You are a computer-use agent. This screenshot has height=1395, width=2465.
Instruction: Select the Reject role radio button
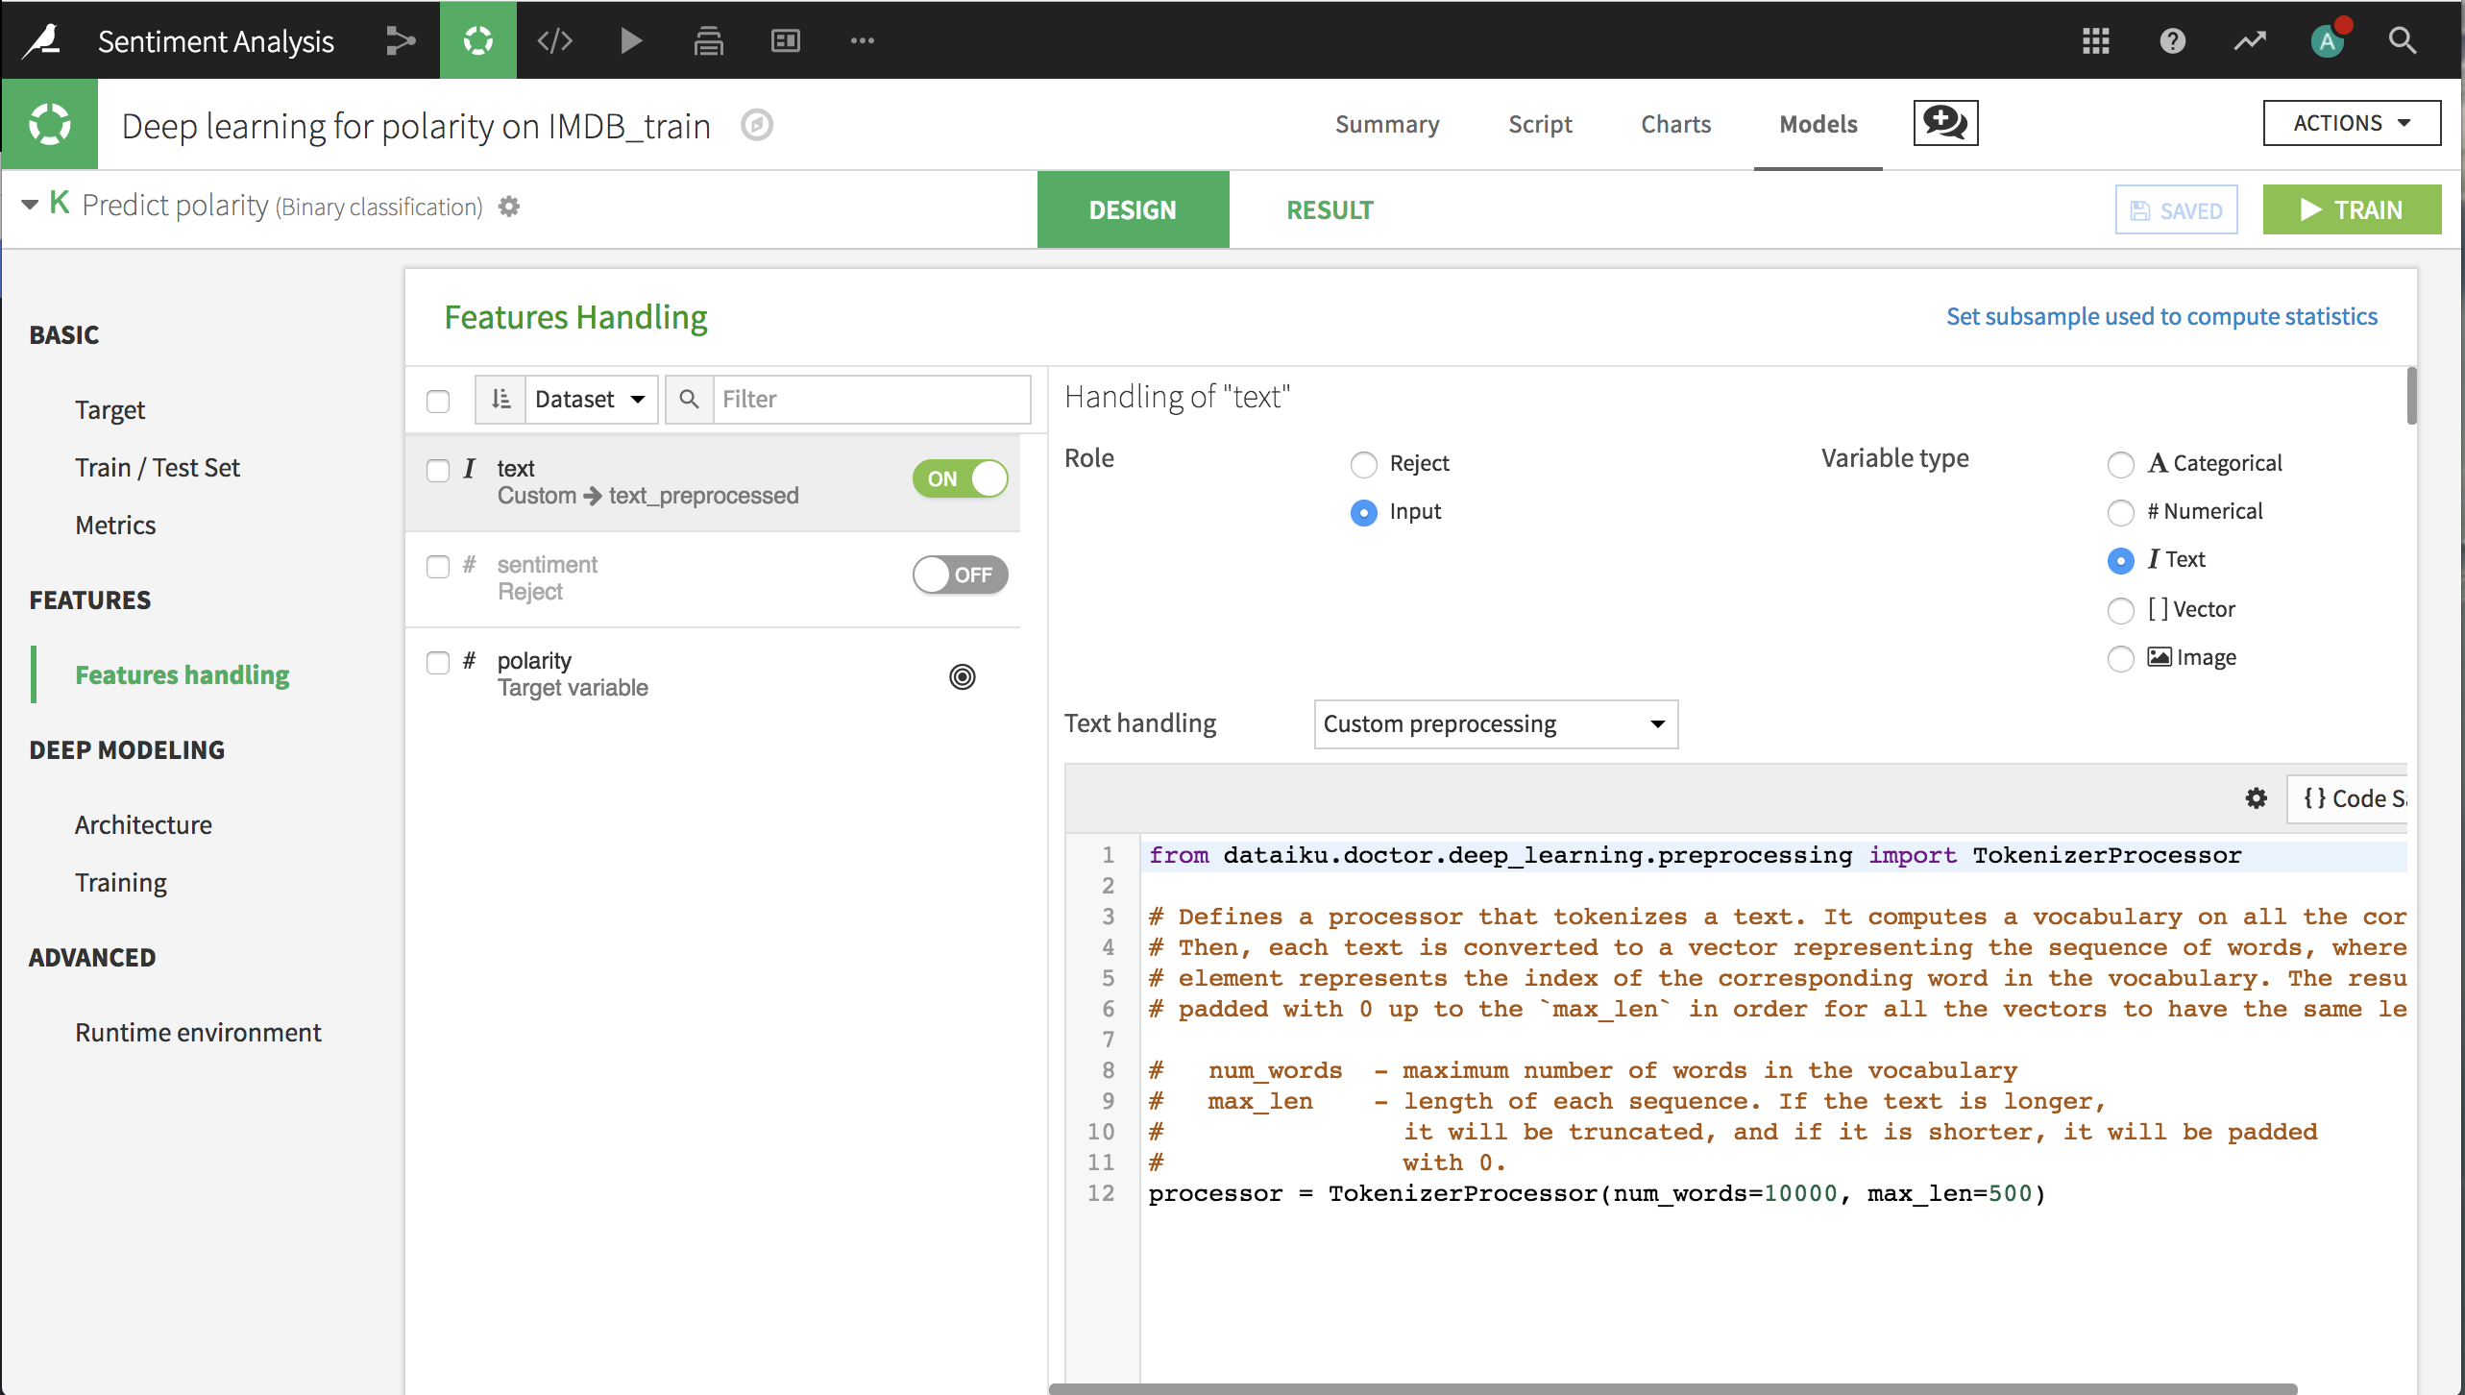pyautogui.click(x=1363, y=464)
